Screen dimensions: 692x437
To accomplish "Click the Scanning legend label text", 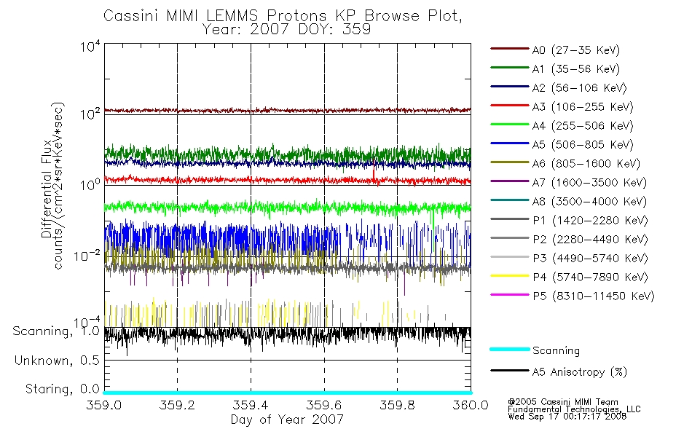I will point(556,351).
